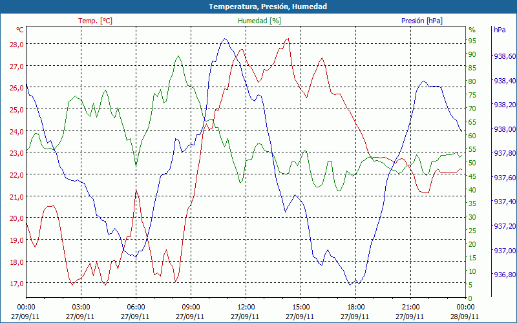Click the 10 humidity axis value

tap(472, 271)
